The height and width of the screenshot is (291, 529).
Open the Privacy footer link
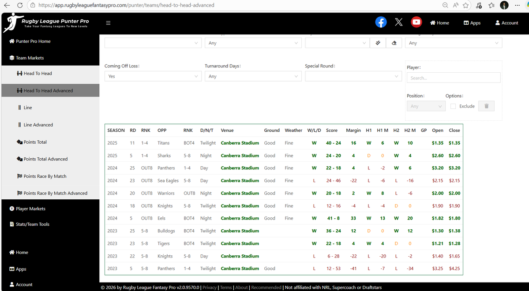(209, 287)
